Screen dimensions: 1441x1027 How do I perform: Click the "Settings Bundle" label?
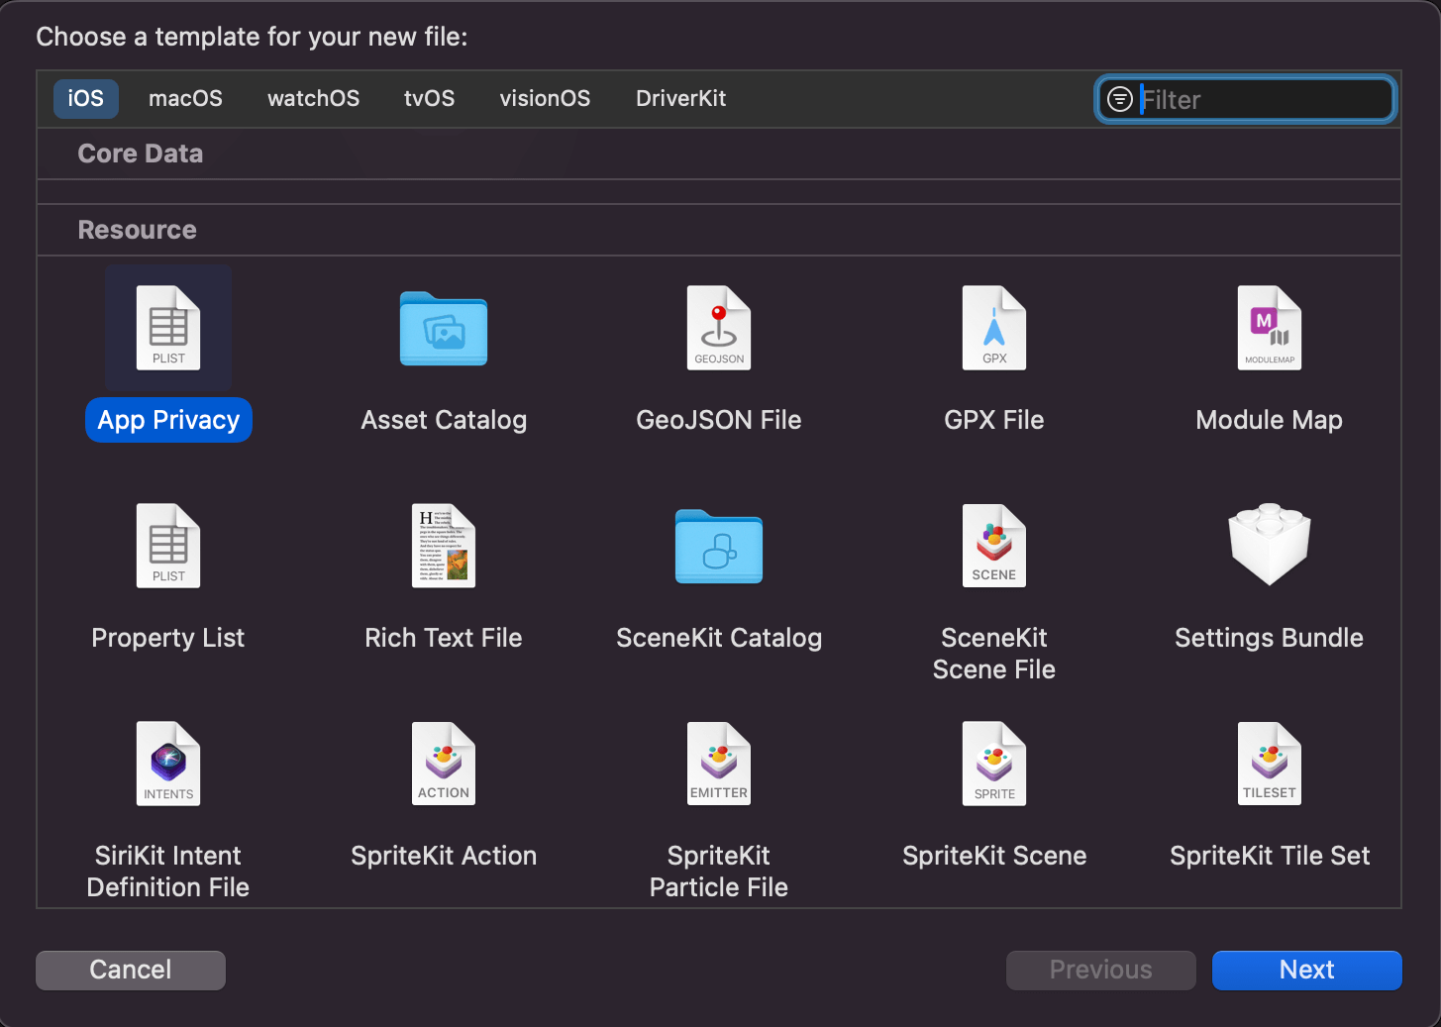pyautogui.click(x=1270, y=638)
